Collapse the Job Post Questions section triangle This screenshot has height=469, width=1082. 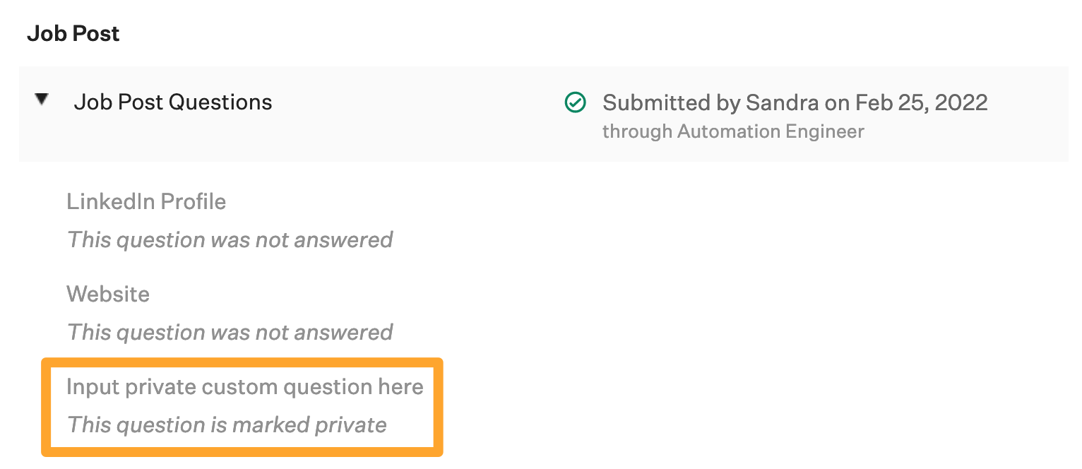click(x=42, y=100)
